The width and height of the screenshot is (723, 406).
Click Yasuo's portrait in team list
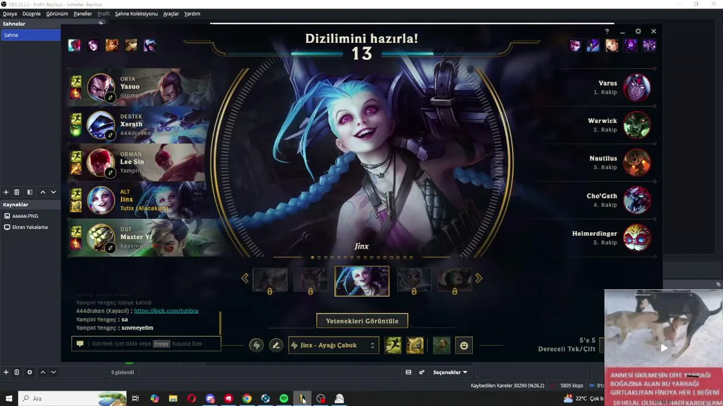pos(101,87)
